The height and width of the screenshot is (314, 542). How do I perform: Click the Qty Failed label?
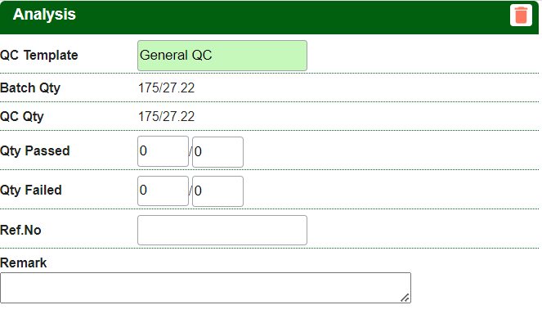31,191
